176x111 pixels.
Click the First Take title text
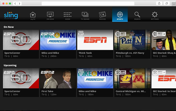click(x=47, y=91)
